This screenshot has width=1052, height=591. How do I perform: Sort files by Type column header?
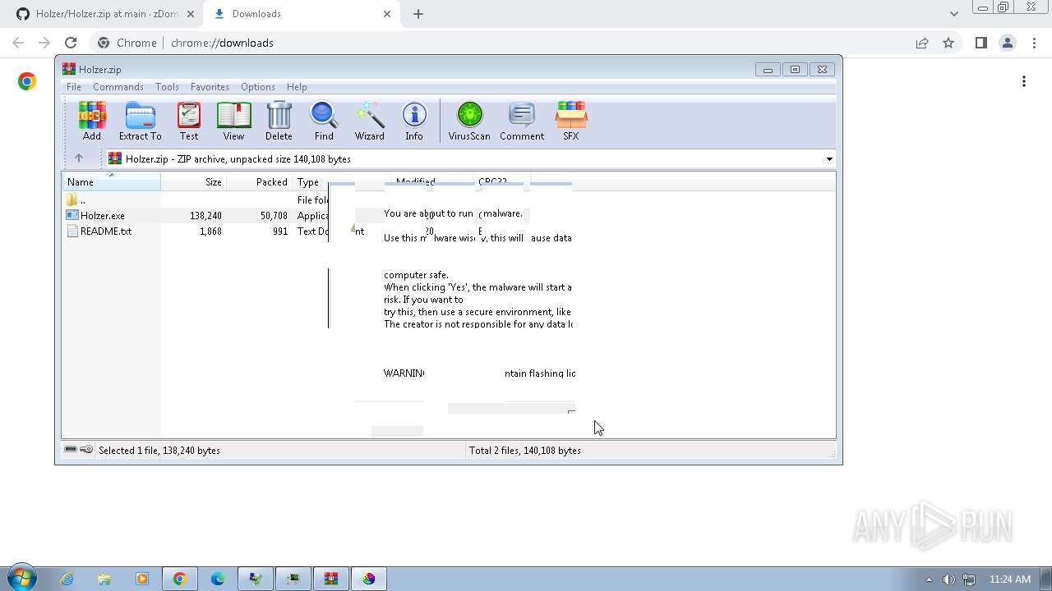[311, 182]
